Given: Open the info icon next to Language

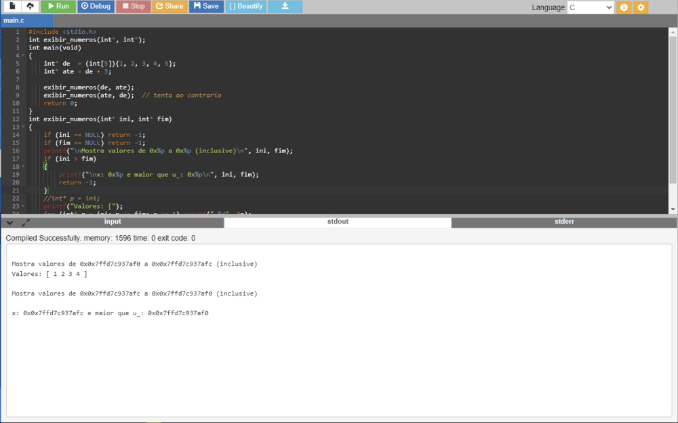Looking at the screenshot, I should (x=624, y=7).
